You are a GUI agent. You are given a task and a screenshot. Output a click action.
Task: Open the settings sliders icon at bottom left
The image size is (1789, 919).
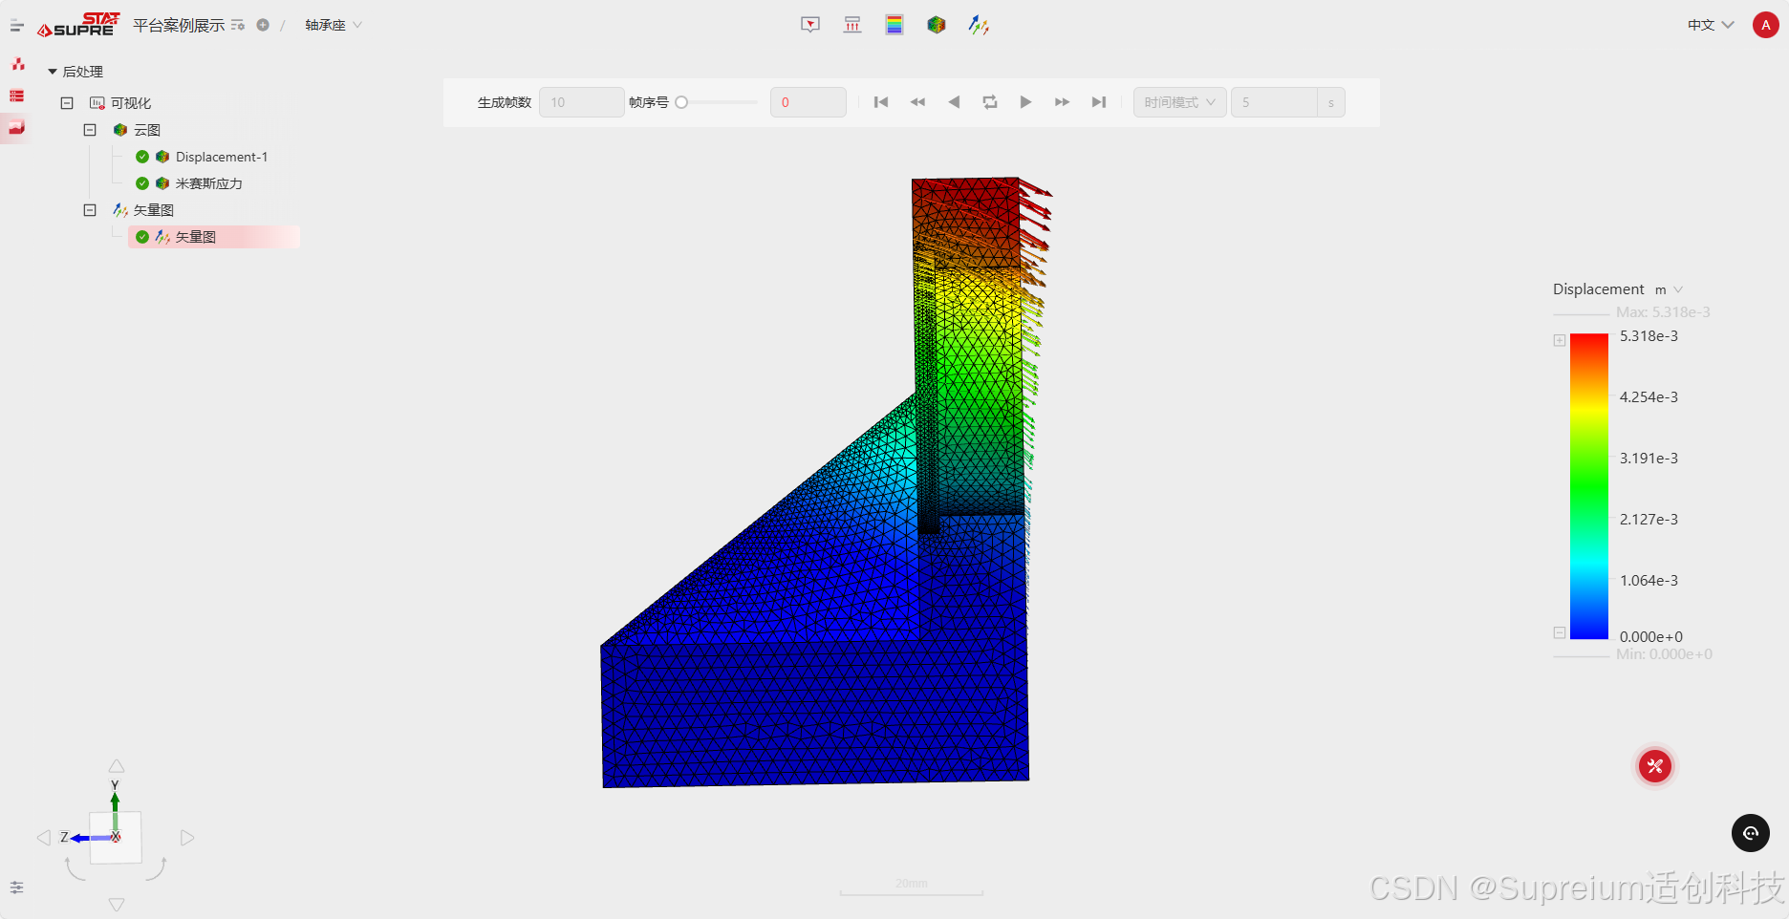(x=16, y=887)
